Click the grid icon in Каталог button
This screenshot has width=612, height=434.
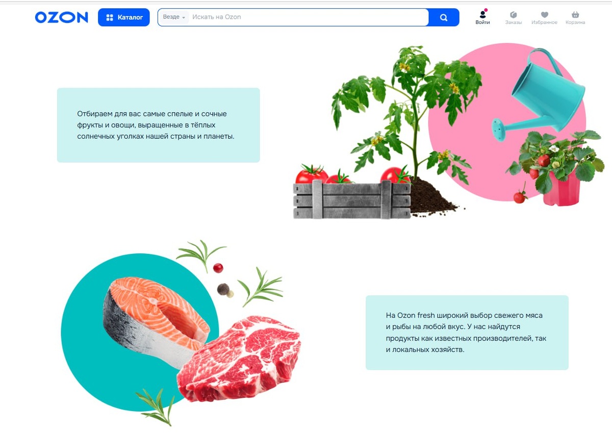tap(110, 17)
